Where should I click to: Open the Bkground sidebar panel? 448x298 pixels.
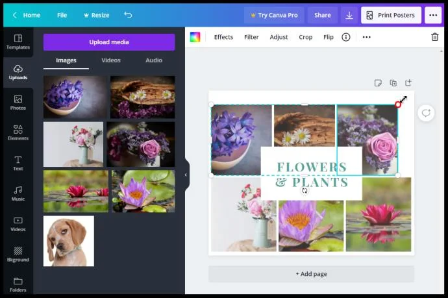coord(18,255)
